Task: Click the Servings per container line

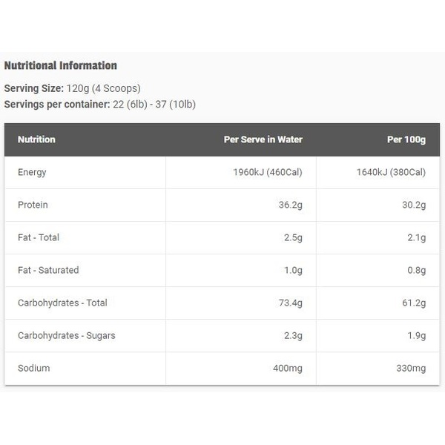Action: click(x=100, y=104)
